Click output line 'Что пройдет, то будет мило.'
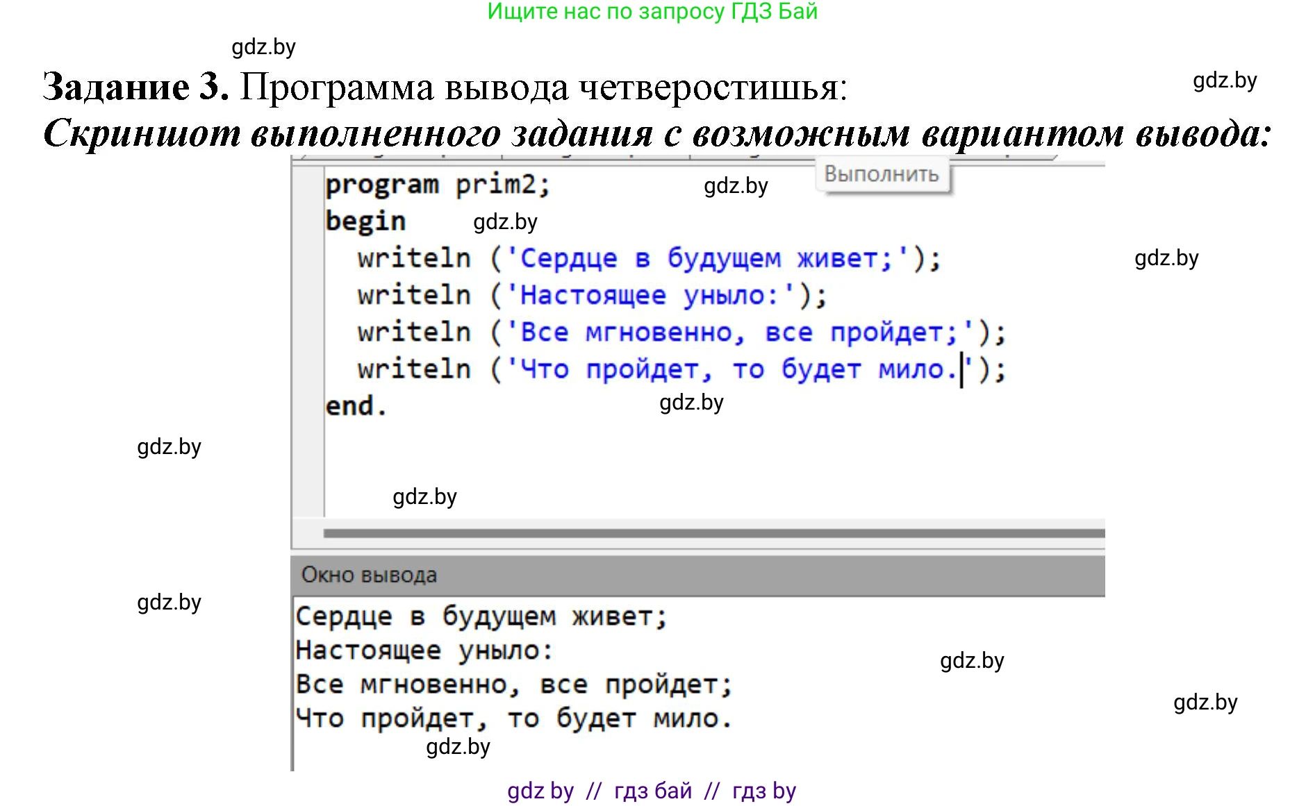The height and width of the screenshot is (806, 1306). pos(514,719)
